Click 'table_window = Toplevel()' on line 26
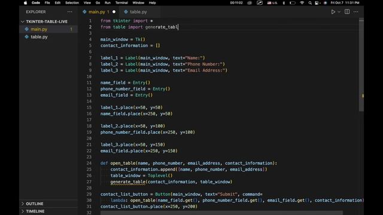 click(141, 176)
